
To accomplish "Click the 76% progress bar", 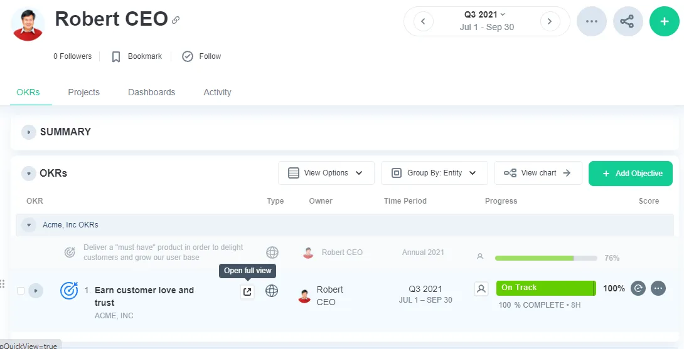I will click(546, 258).
